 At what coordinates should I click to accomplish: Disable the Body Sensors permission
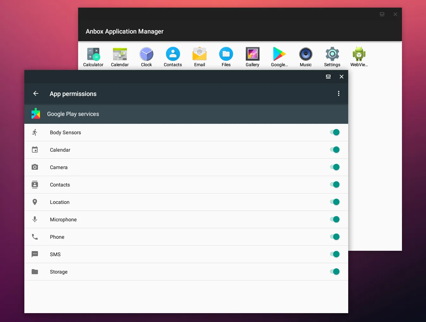click(335, 132)
